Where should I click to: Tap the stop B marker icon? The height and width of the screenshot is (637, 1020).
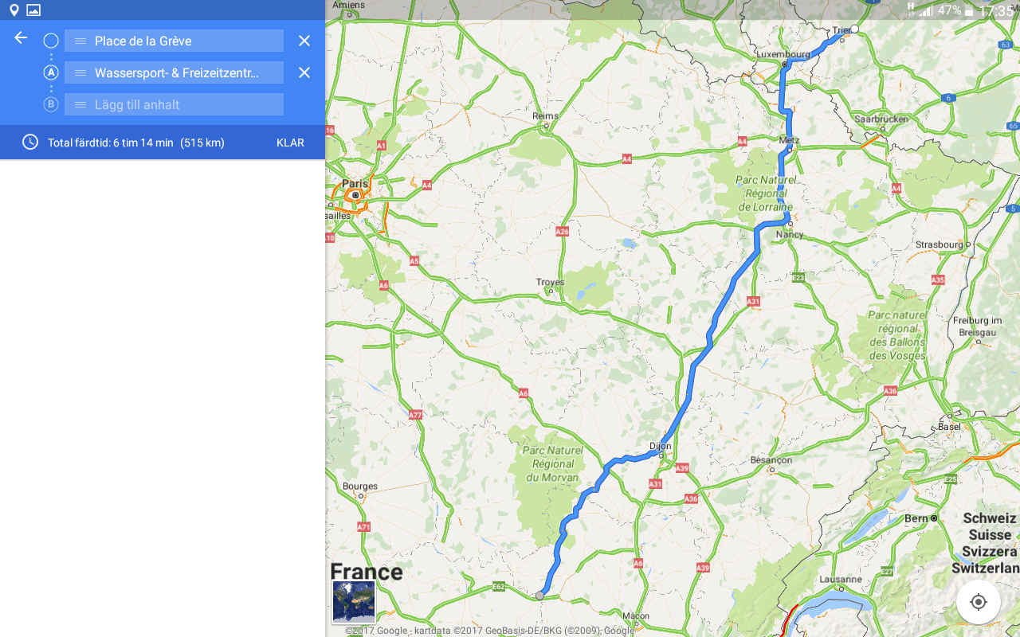[51, 104]
